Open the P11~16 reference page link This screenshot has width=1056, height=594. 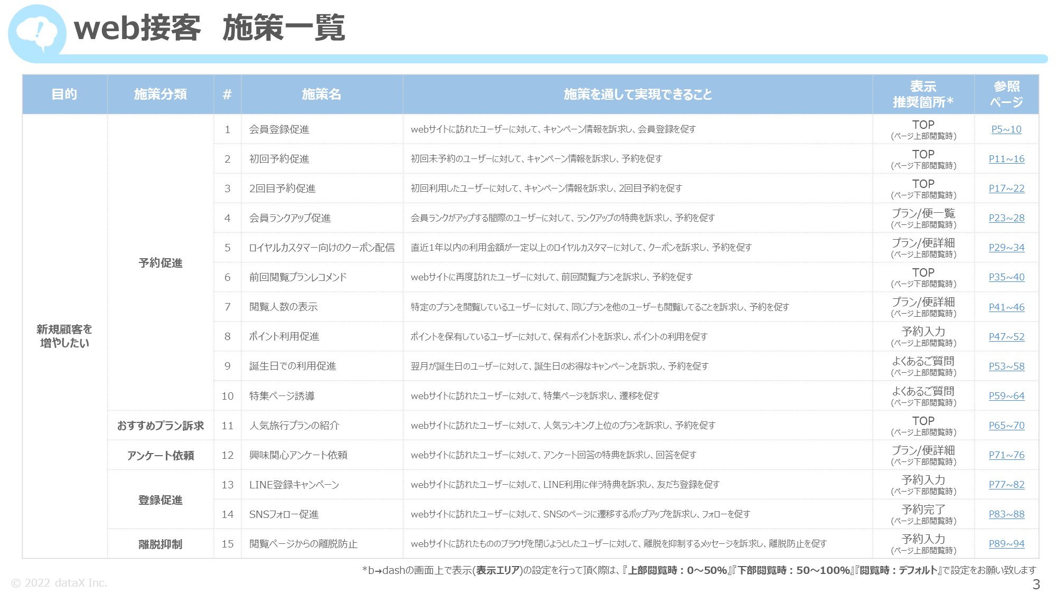pyautogui.click(x=1006, y=159)
